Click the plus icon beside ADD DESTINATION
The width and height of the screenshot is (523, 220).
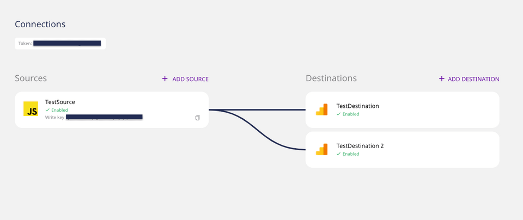tap(442, 78)
